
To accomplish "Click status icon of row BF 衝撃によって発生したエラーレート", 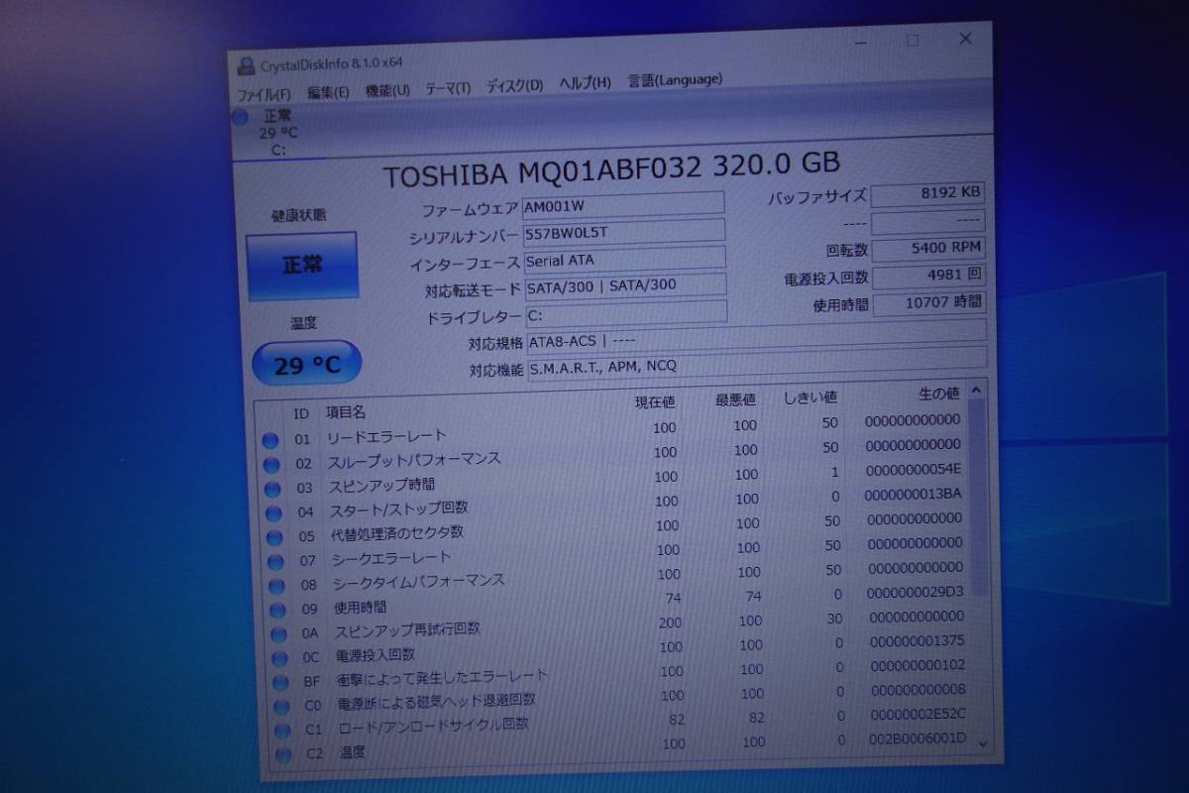I will pyautogui.click(x=282, y=682).
